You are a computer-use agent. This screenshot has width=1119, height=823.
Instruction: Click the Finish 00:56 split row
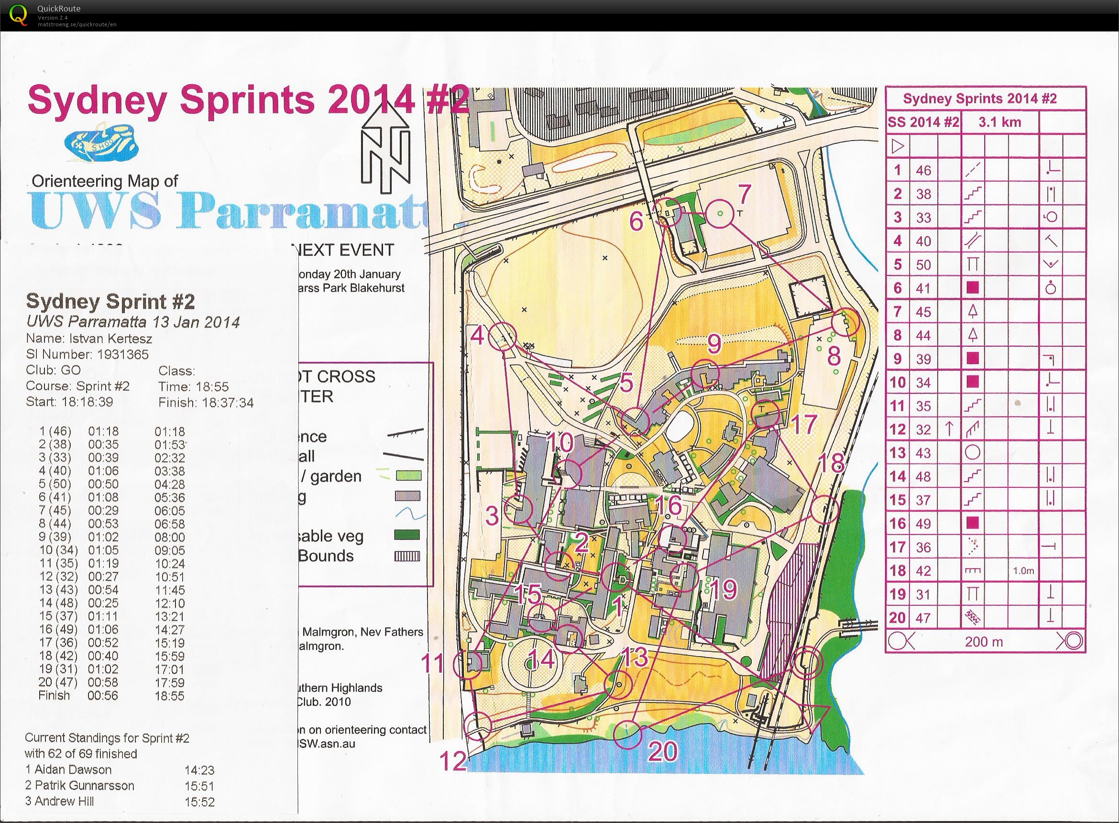[112, 695]
